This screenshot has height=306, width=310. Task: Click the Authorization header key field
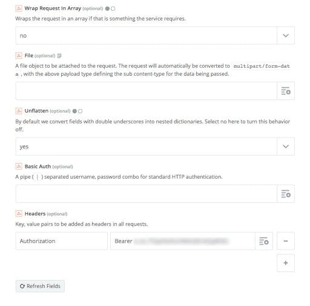click(x=62, y=241)
